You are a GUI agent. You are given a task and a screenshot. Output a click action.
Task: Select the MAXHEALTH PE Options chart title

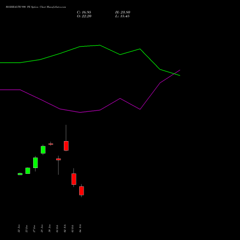36,7
